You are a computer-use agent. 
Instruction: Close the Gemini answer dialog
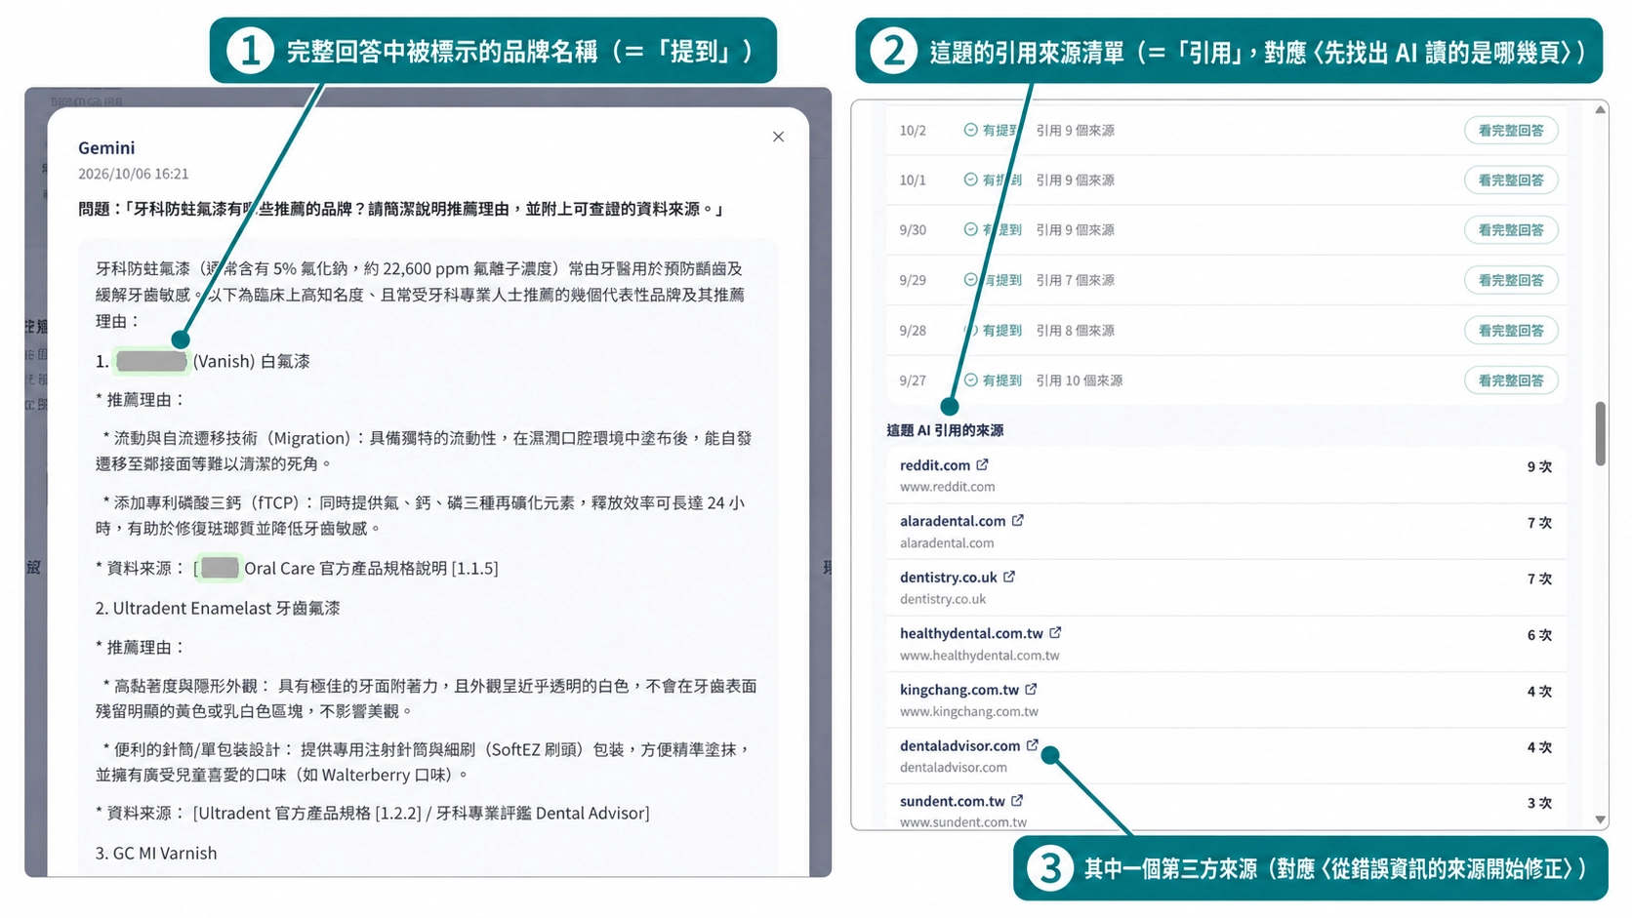click(x=778, y=137)
